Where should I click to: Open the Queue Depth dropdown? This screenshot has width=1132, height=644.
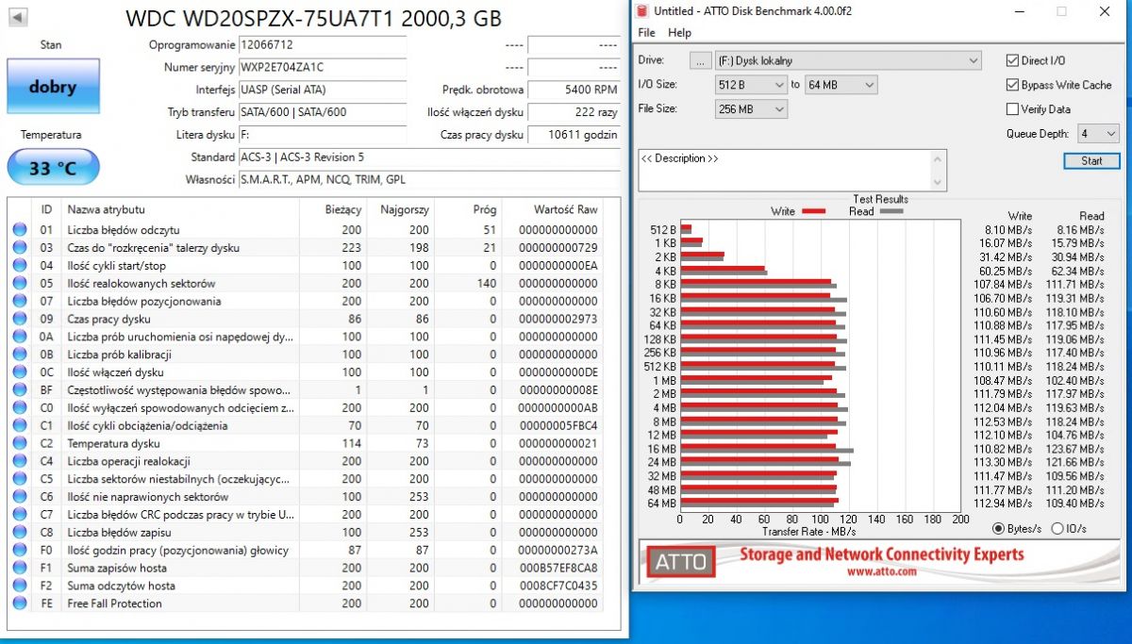point(1098,134)
